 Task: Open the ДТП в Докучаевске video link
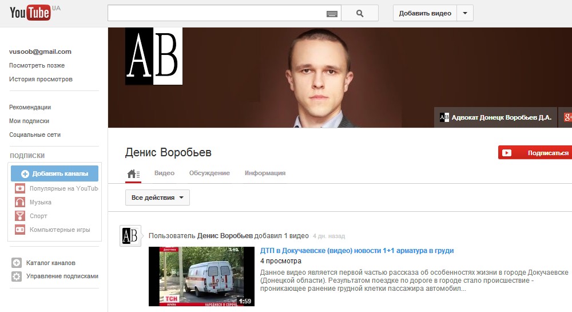pyautogui.click(x=357, y=251)
